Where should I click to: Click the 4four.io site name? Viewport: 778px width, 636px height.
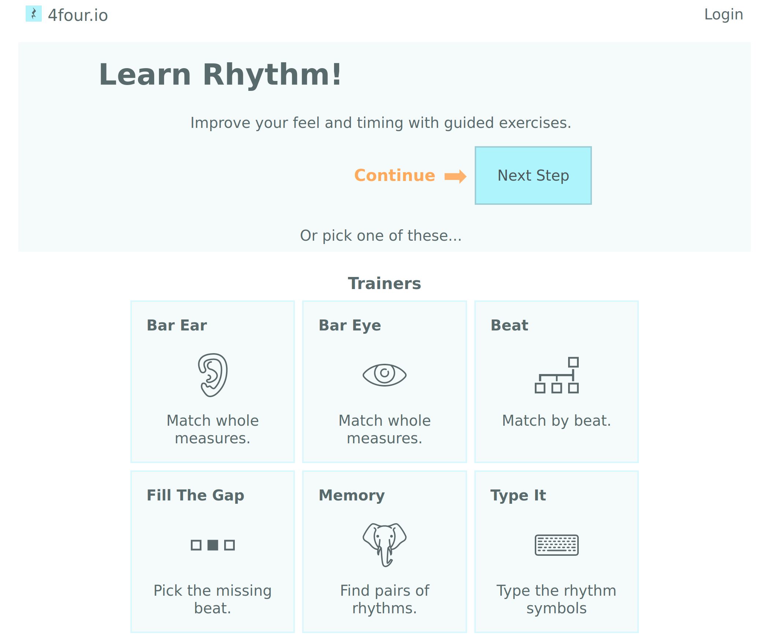click(x=78, y=15)
